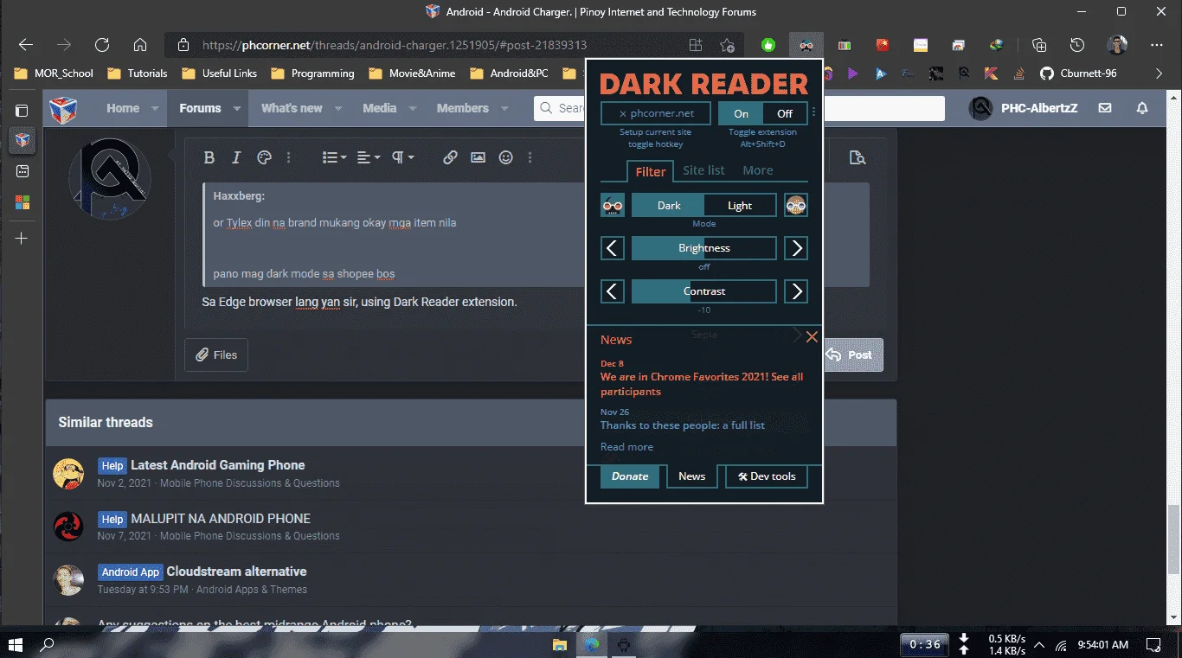The height and width of the screenshot is (658, 1182).
Task: Click the editor preview icon
Action: tap(857, 157)
